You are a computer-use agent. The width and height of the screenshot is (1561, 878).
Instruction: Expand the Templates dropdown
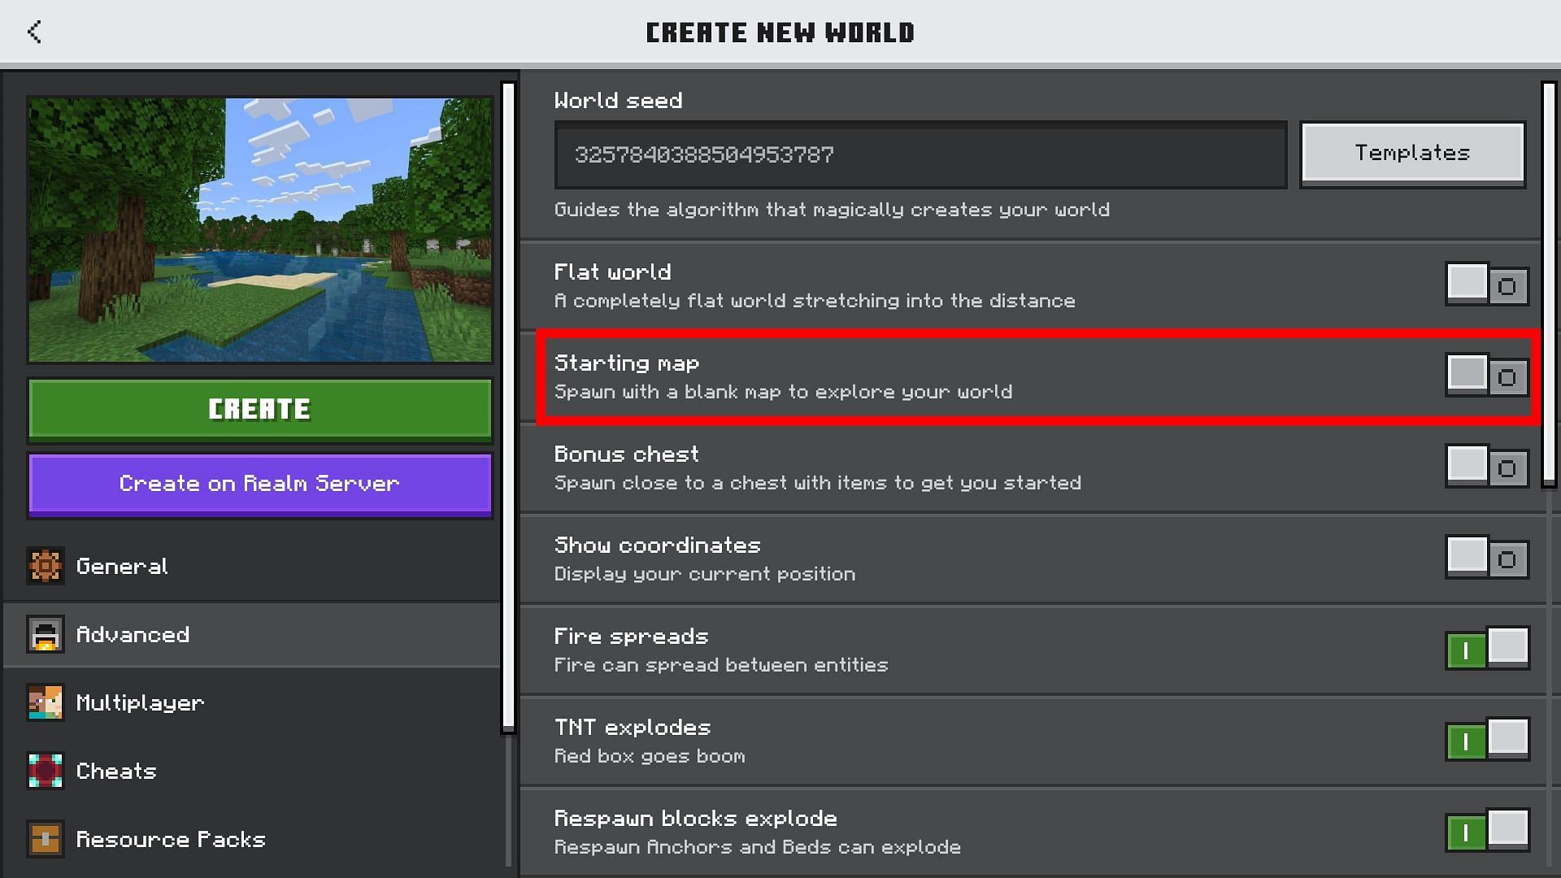click(x=1412, y=152)
